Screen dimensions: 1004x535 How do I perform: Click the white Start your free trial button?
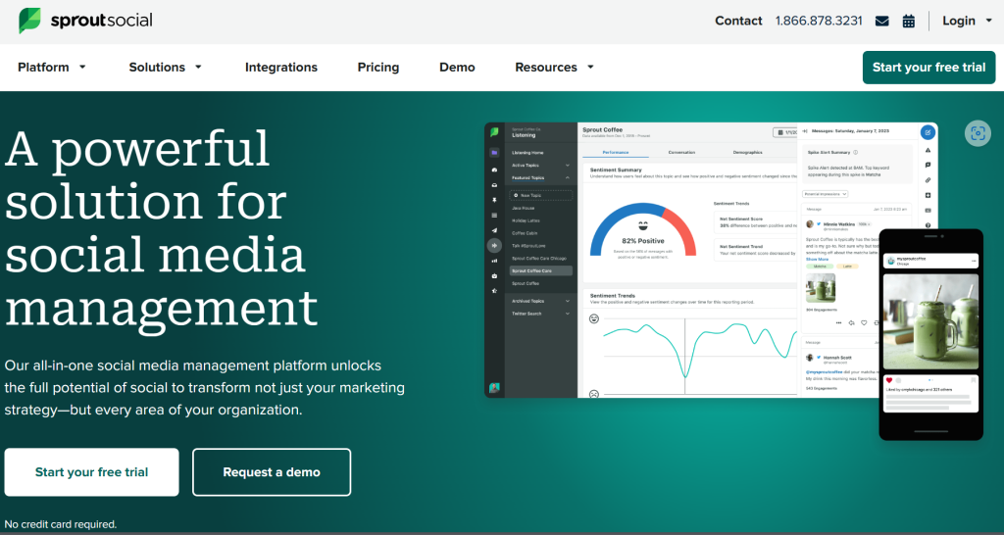point(91,472)
